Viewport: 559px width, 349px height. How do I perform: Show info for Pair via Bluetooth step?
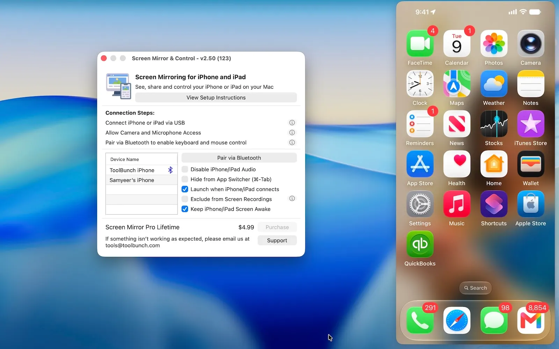click(x=292, y=142)
